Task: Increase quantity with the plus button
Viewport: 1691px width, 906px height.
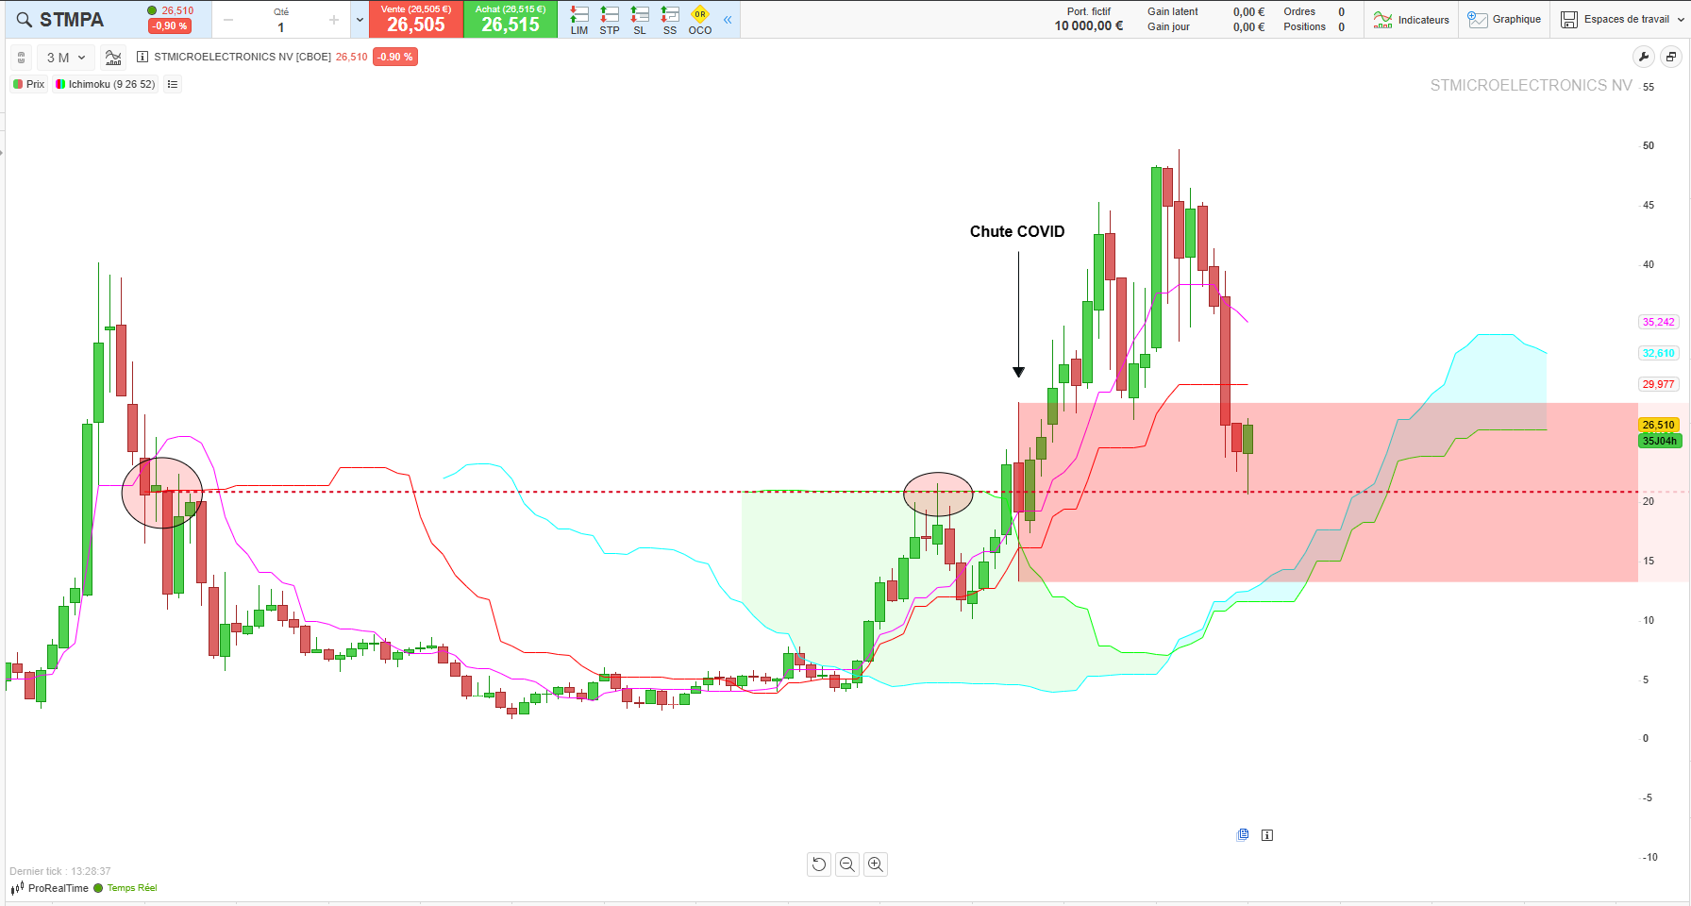Action: coord(334,20)
